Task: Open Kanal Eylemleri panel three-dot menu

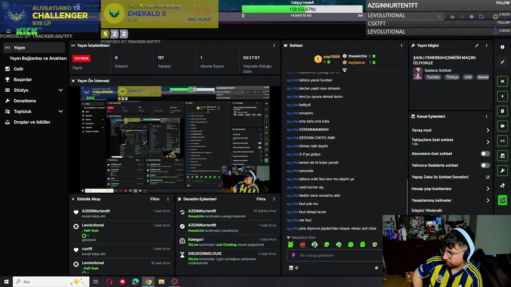Action: [486, 116]
